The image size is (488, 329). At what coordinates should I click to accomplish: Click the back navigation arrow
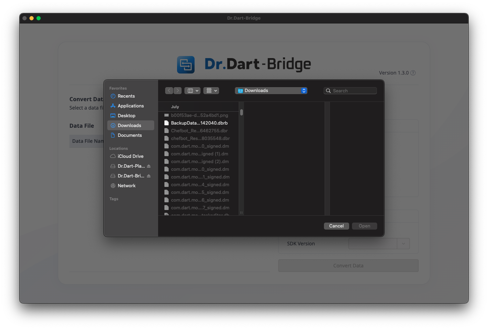(169, 91)
